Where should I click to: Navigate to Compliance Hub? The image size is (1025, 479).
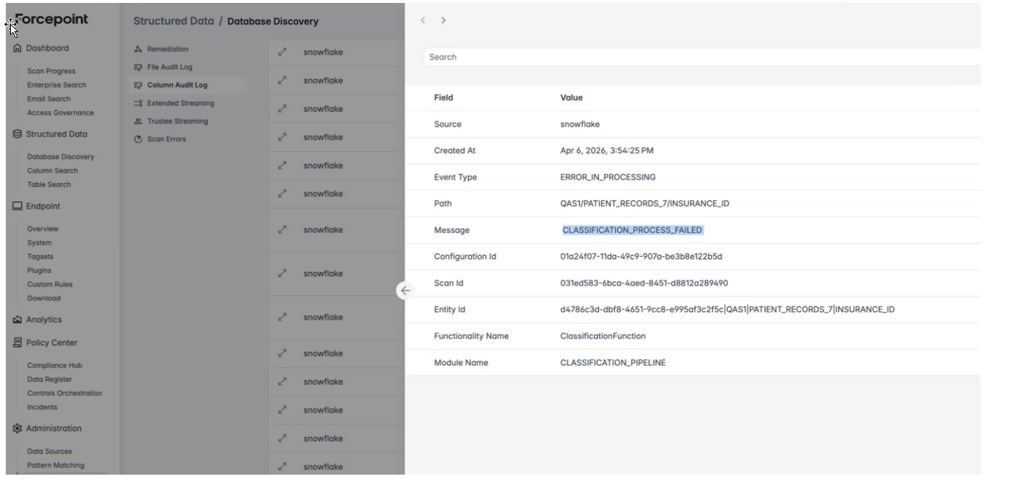[55, 366]
